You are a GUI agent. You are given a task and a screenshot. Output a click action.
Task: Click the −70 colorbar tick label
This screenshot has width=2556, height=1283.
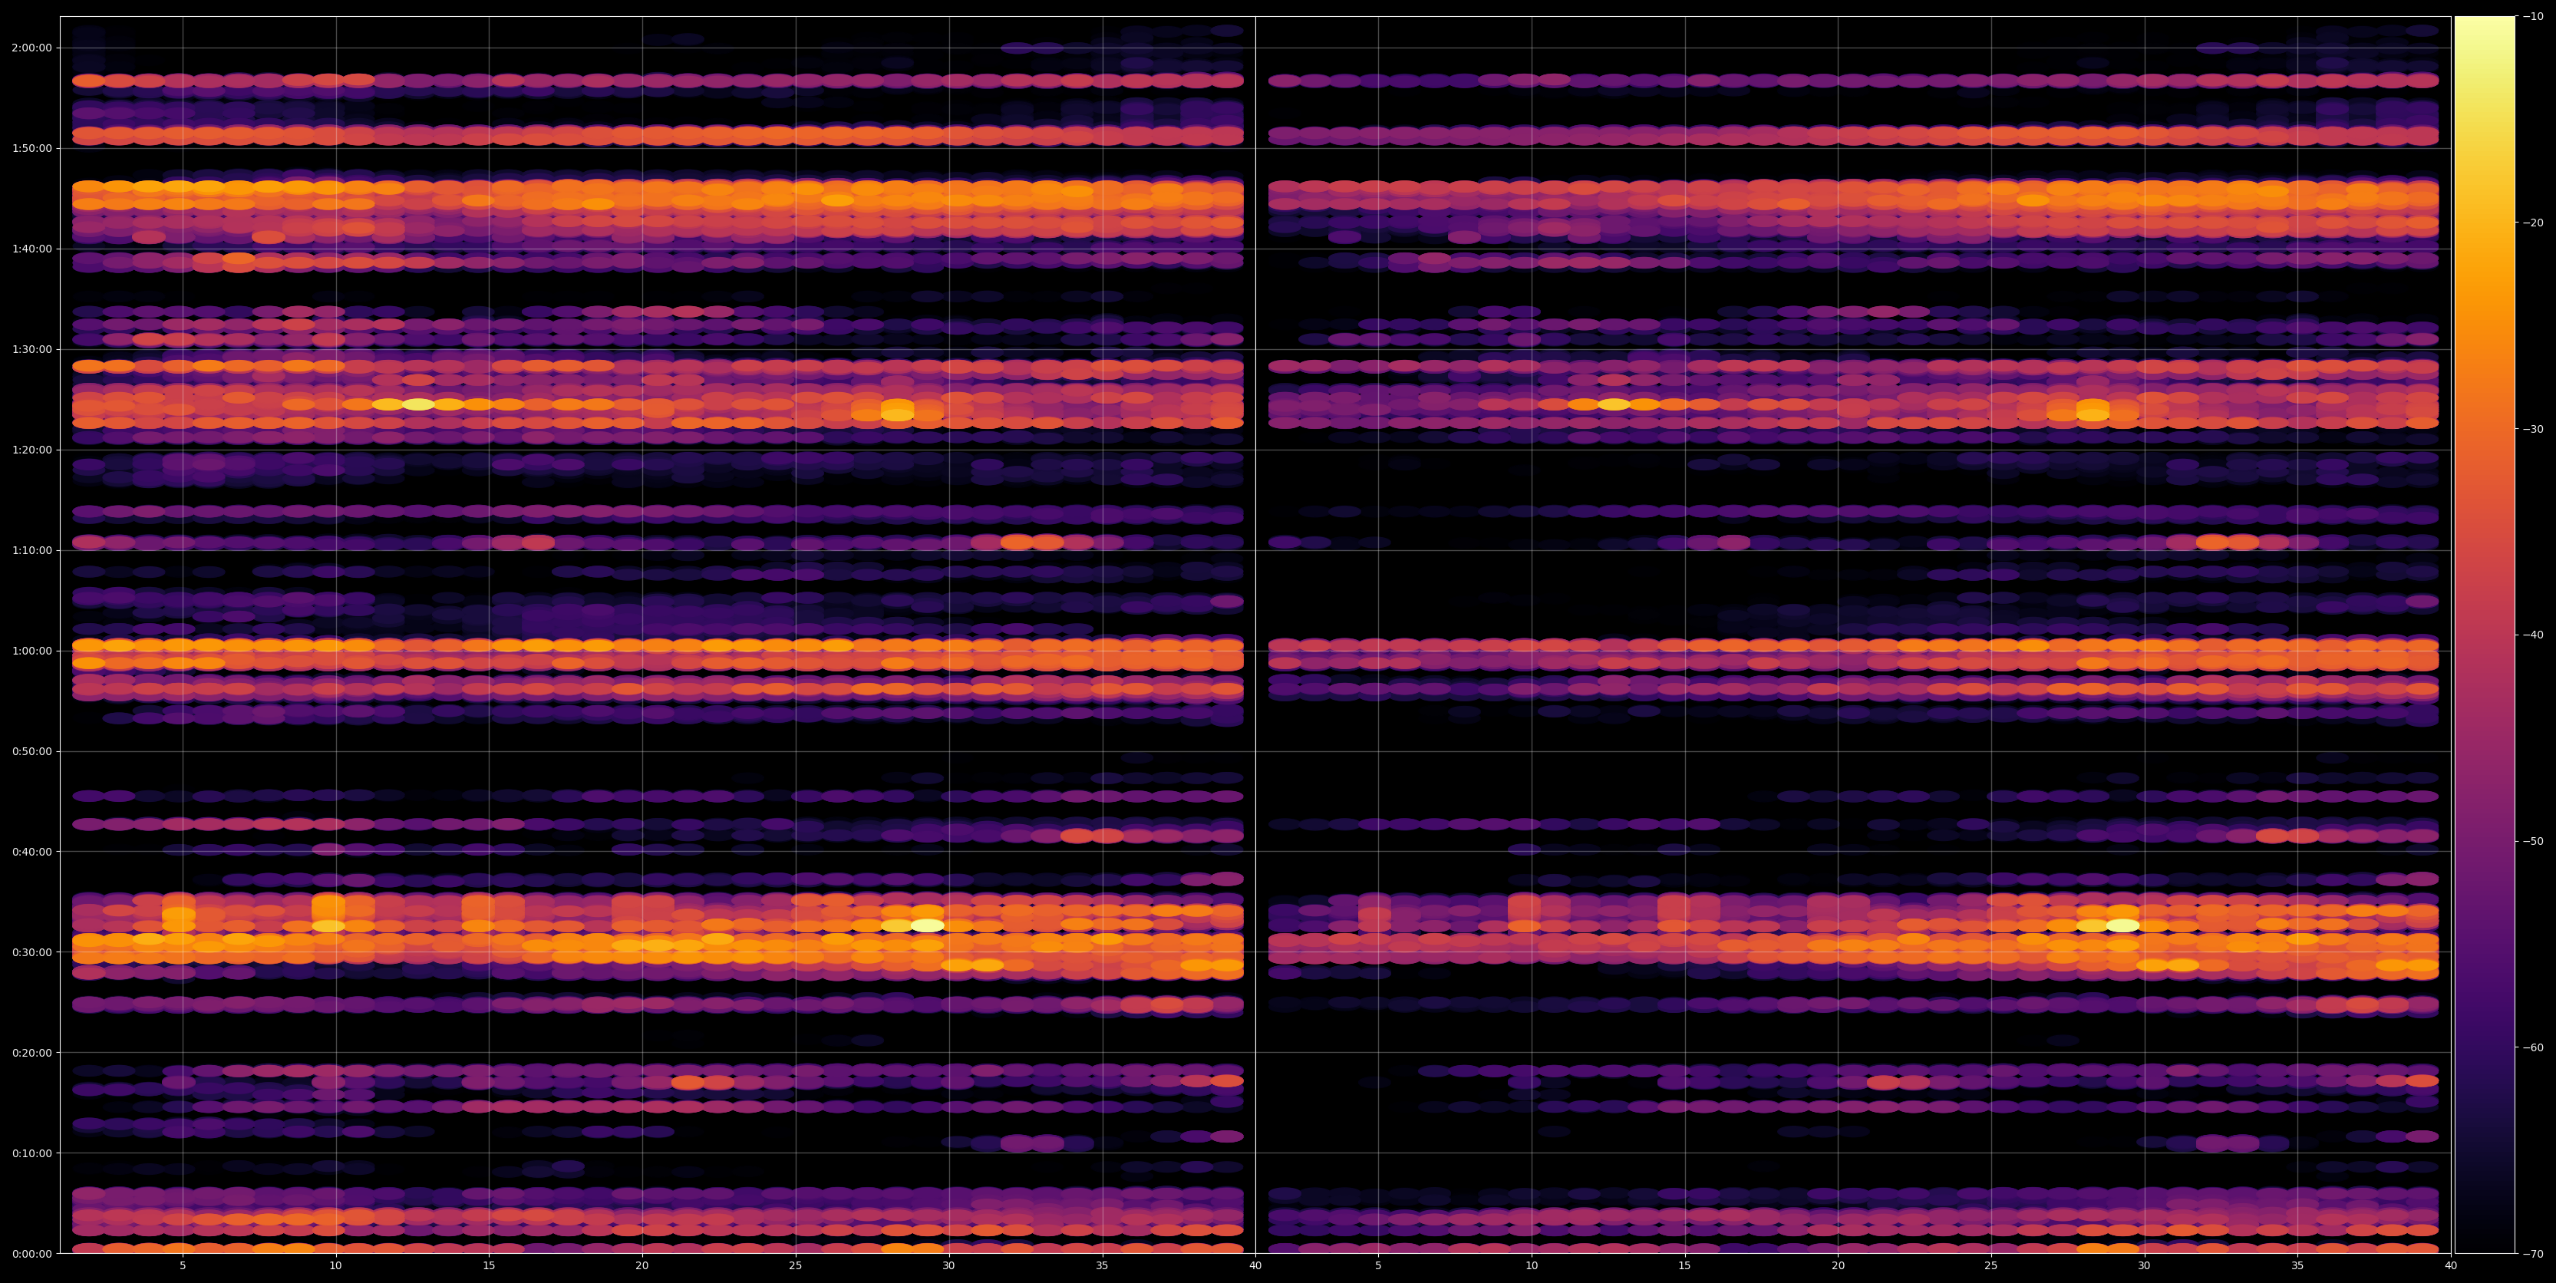point(2533,1254)
